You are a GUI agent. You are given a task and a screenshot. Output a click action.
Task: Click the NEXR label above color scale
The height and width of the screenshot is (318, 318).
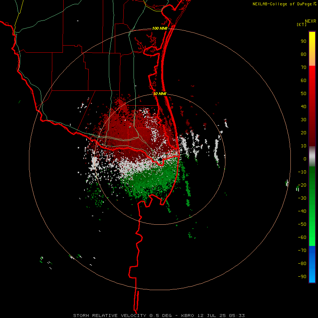point(311,21)
